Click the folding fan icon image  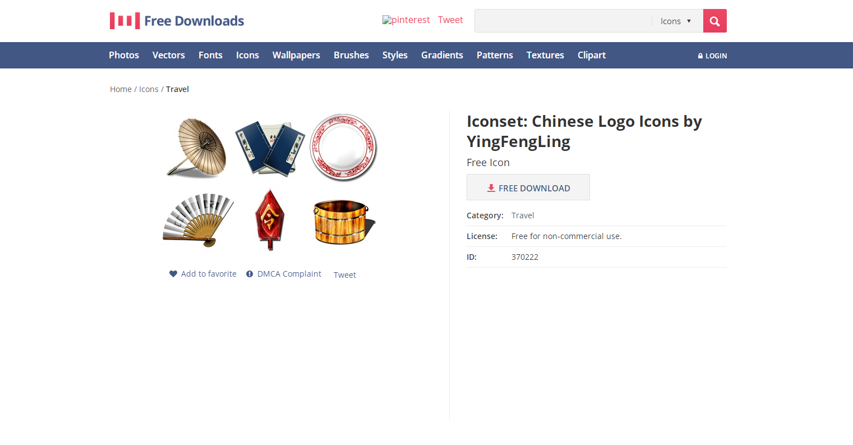197,220
